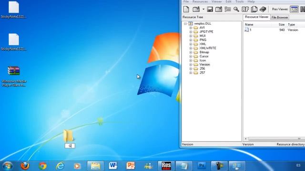Click the 940 size value
Viewport: 305px width, 171px height.
point(282,30)
